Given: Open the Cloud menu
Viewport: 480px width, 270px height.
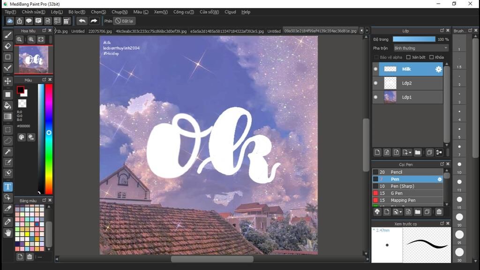Looking at the screenshot, I should [x=230, y=12].
